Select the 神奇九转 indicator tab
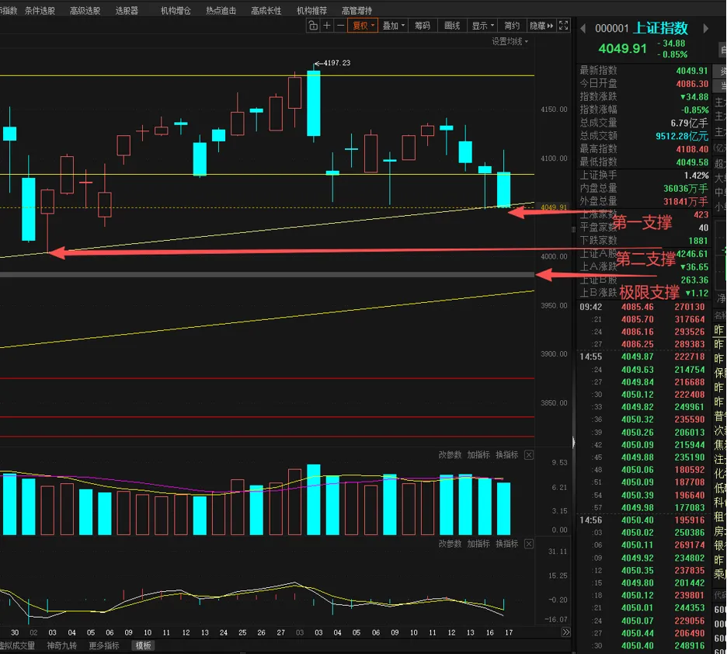 point(61,645)
